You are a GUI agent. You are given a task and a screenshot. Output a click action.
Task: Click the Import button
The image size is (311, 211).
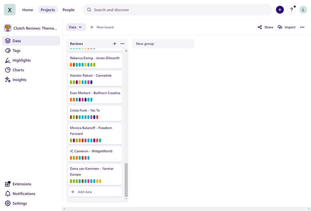287,27
